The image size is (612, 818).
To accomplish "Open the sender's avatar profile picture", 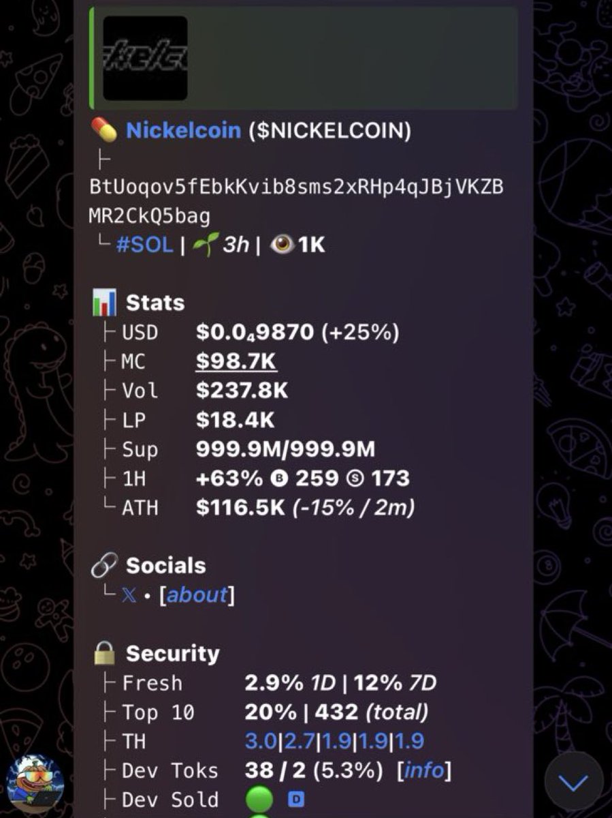I will click(35, 783).
